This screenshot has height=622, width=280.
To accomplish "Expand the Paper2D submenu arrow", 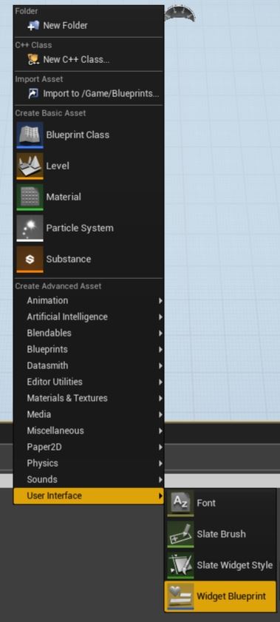I will click(160, 447).
